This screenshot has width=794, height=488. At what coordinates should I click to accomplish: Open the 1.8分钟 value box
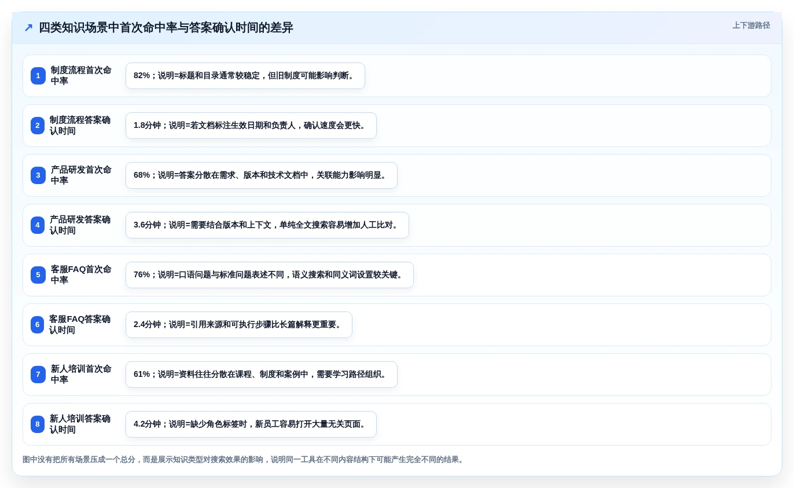(x=251, y=126)
